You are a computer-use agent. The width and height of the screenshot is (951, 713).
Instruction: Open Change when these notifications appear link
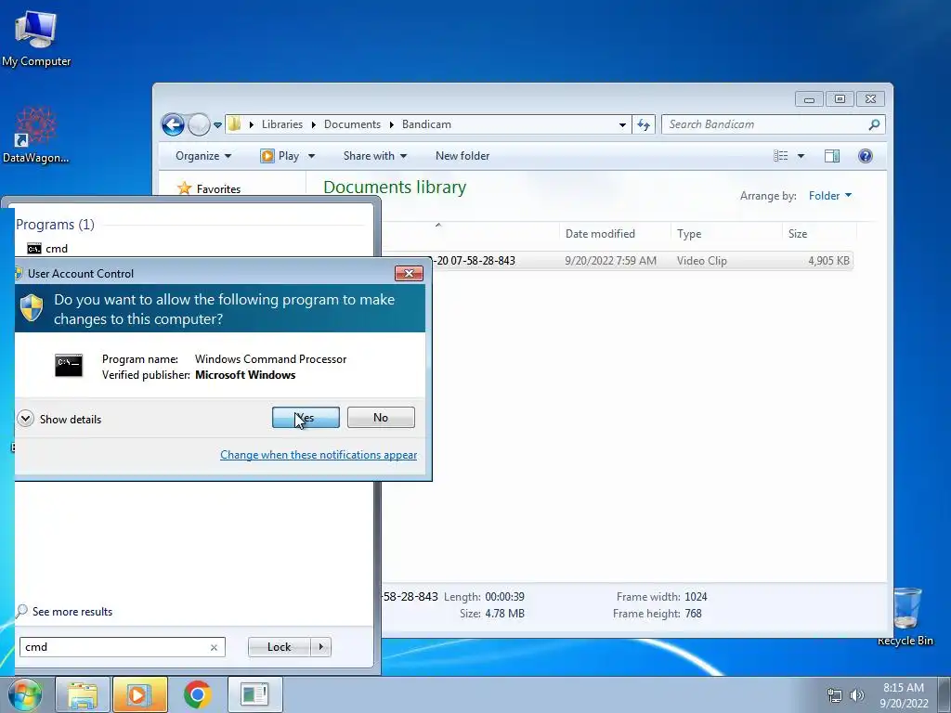click(x=319, y=455)
